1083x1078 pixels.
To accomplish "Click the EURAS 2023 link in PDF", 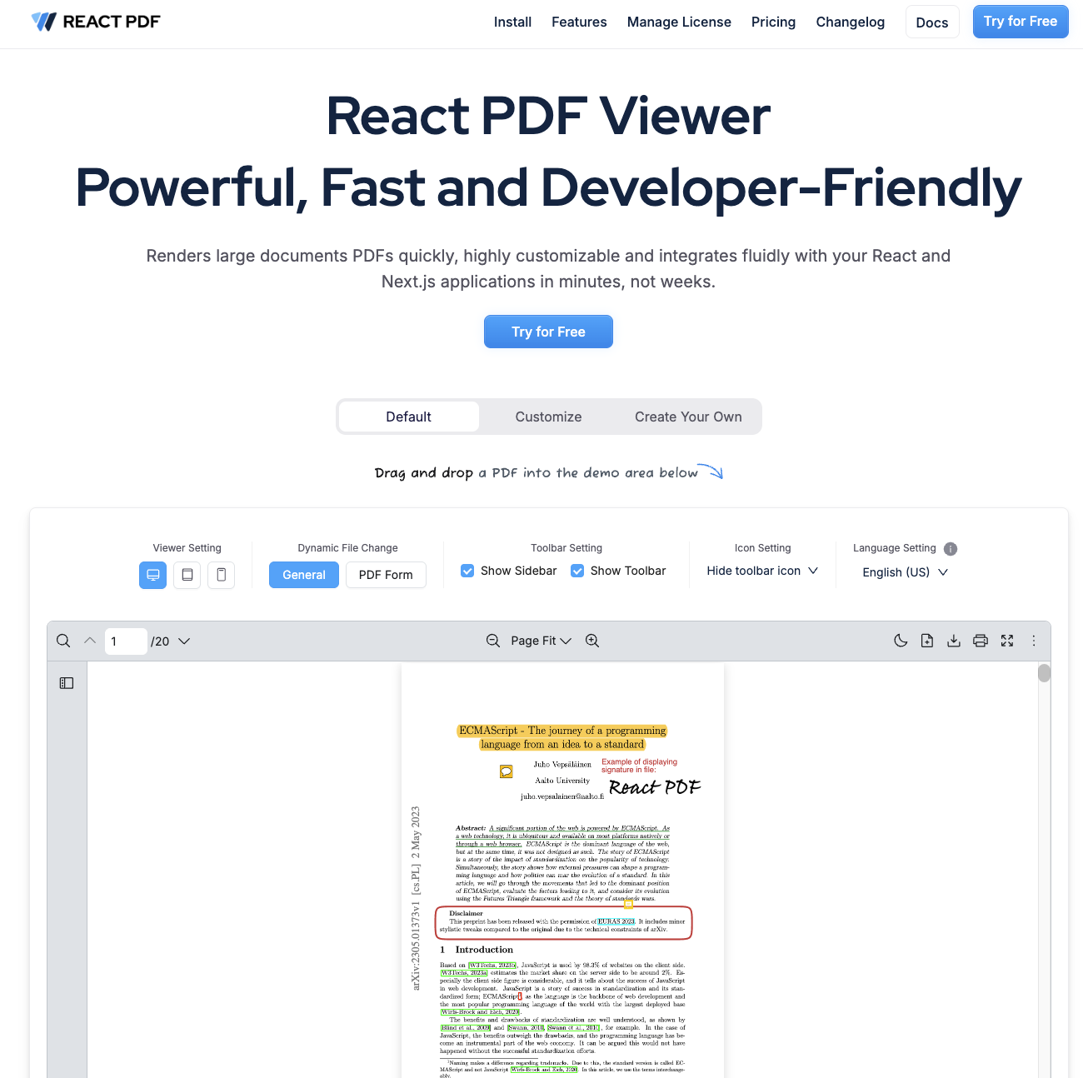I will click(616, 921).
